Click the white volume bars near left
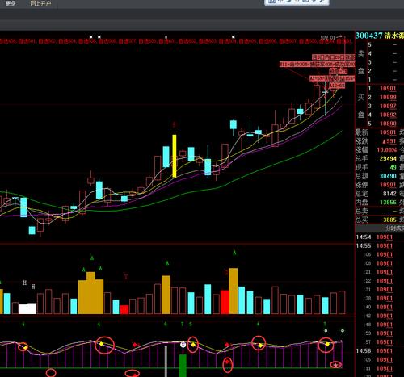 27,308
